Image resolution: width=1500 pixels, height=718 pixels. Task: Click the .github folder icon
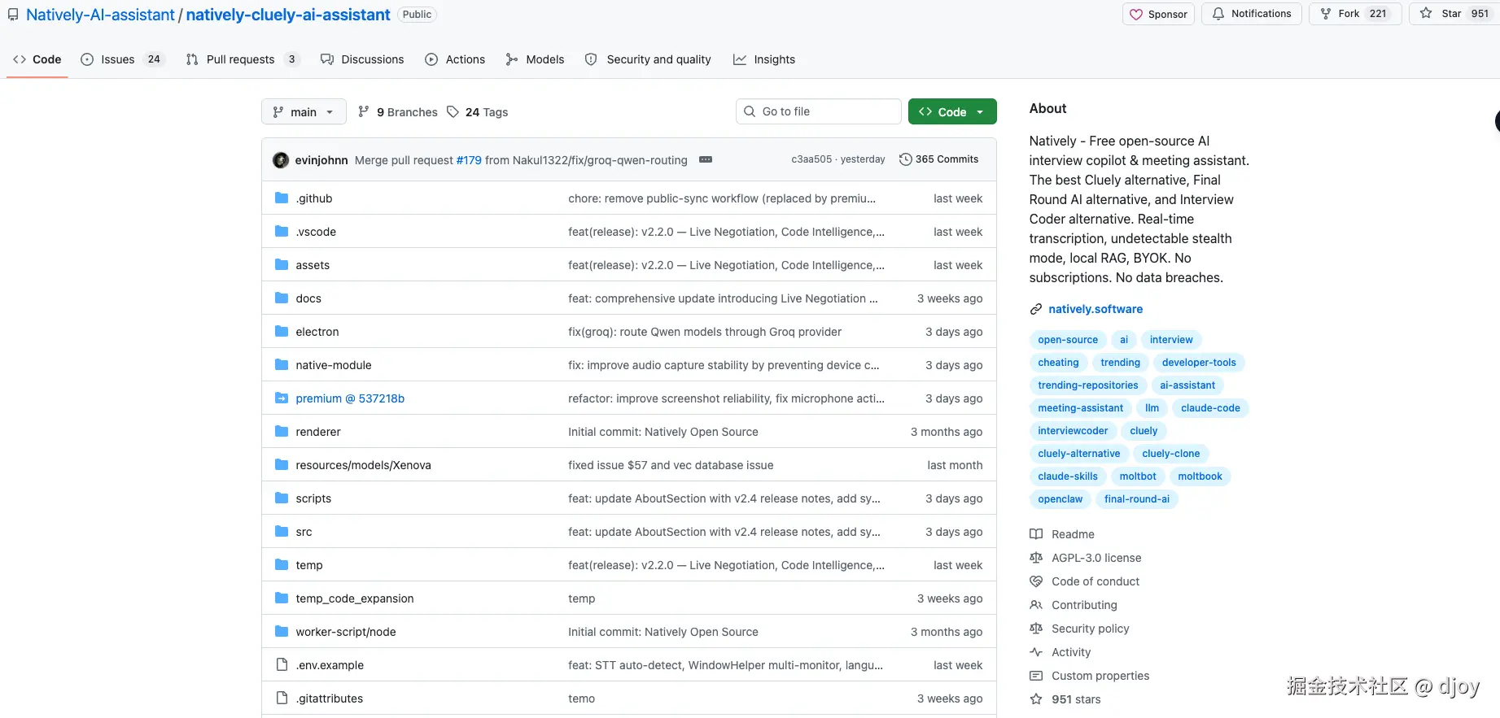tap(282, 198)
